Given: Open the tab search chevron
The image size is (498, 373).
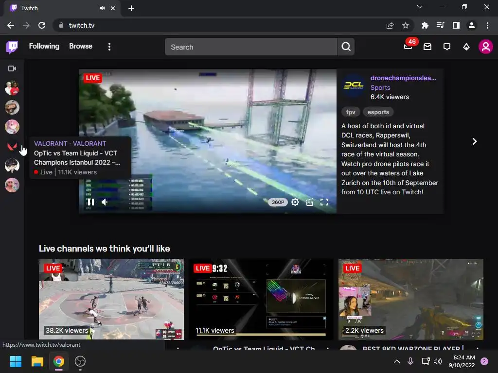Looking at the screenshot, I should point(420,7).
